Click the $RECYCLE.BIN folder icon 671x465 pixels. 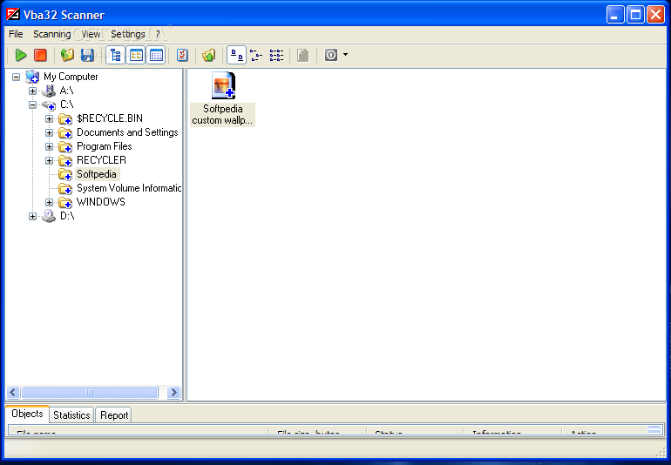65,119
